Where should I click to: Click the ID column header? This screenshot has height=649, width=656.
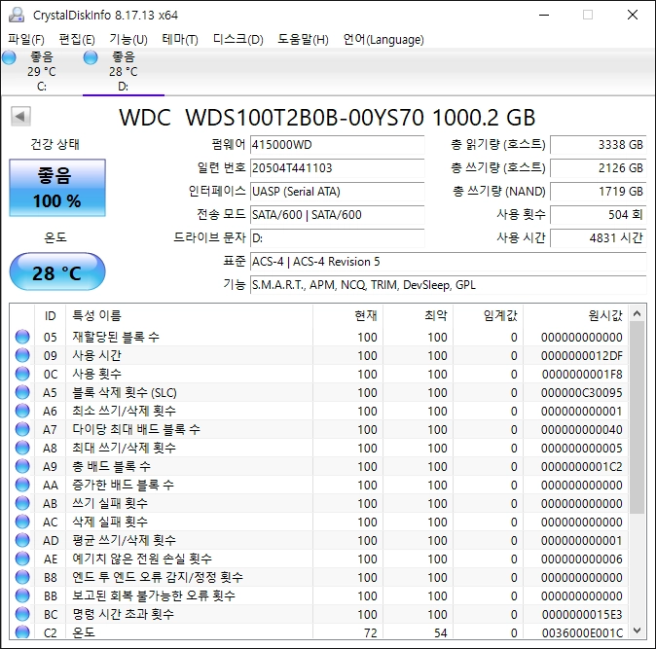point(50,315)
